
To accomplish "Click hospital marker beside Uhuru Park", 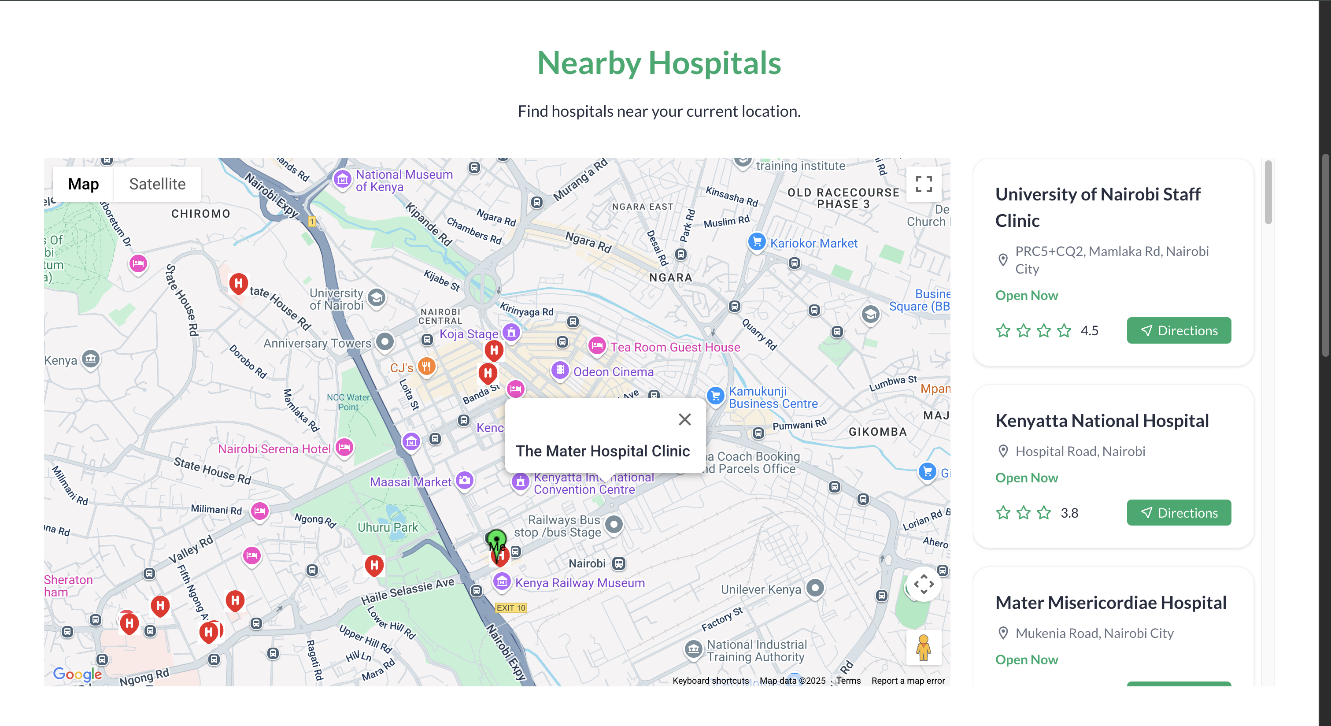I will [x=374, y=567].
